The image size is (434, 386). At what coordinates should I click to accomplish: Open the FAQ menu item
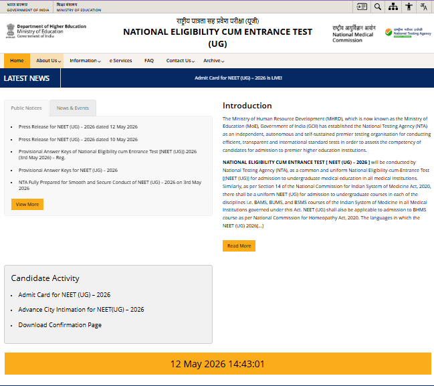click(x=149, y=61)
